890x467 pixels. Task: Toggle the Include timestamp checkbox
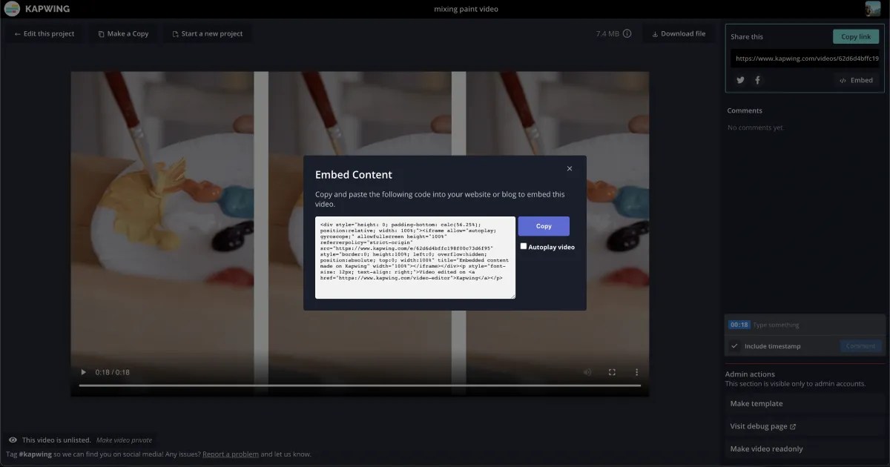(x=734, y=345)
